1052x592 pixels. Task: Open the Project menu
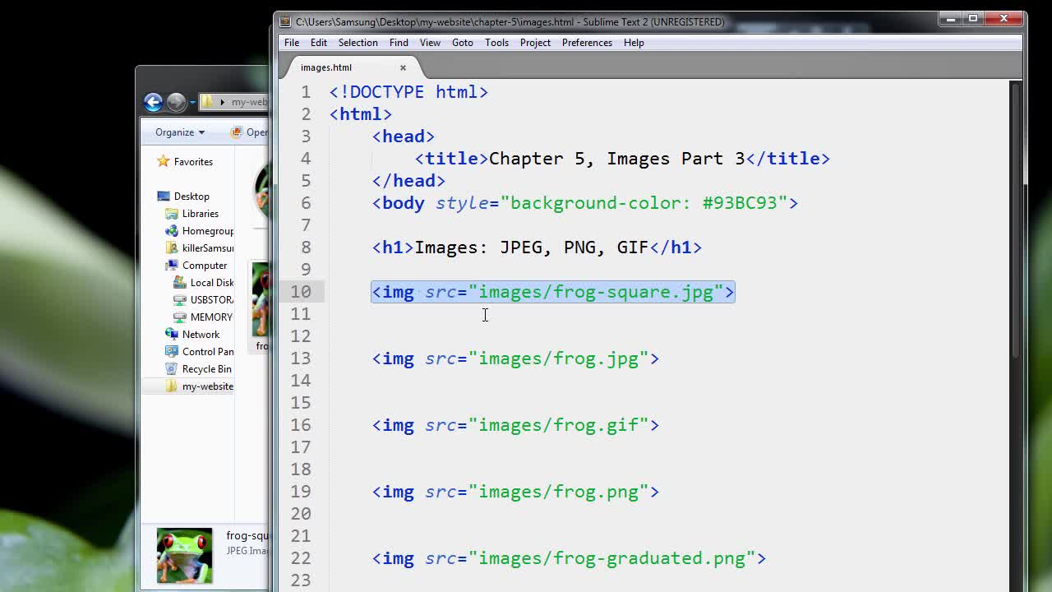535,43
